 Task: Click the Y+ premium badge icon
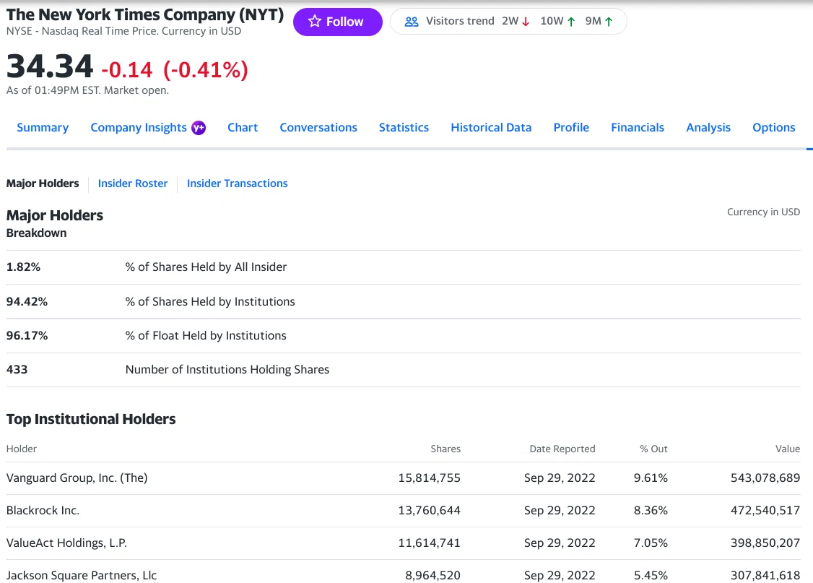click(199, 128)
